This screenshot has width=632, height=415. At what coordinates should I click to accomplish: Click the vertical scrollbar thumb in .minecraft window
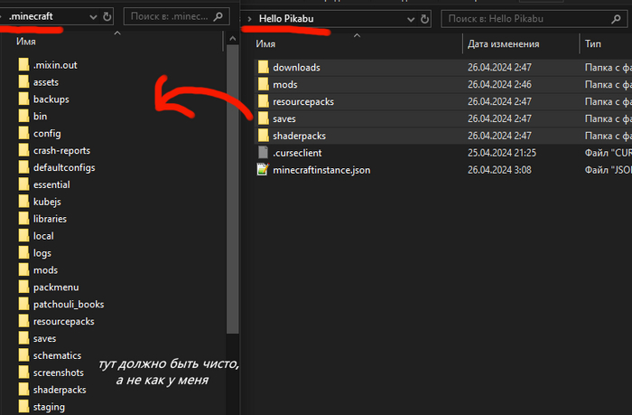233,189
